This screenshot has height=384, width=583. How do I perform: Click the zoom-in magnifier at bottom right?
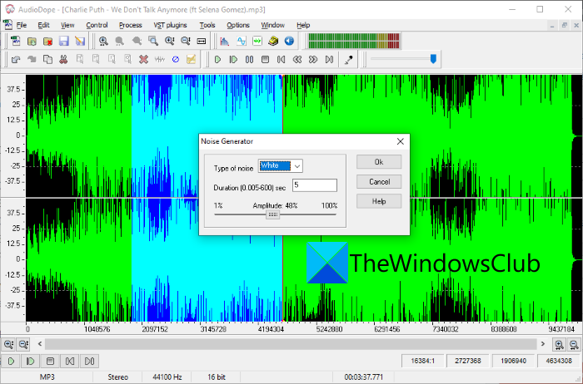click(x=559, y=344)
